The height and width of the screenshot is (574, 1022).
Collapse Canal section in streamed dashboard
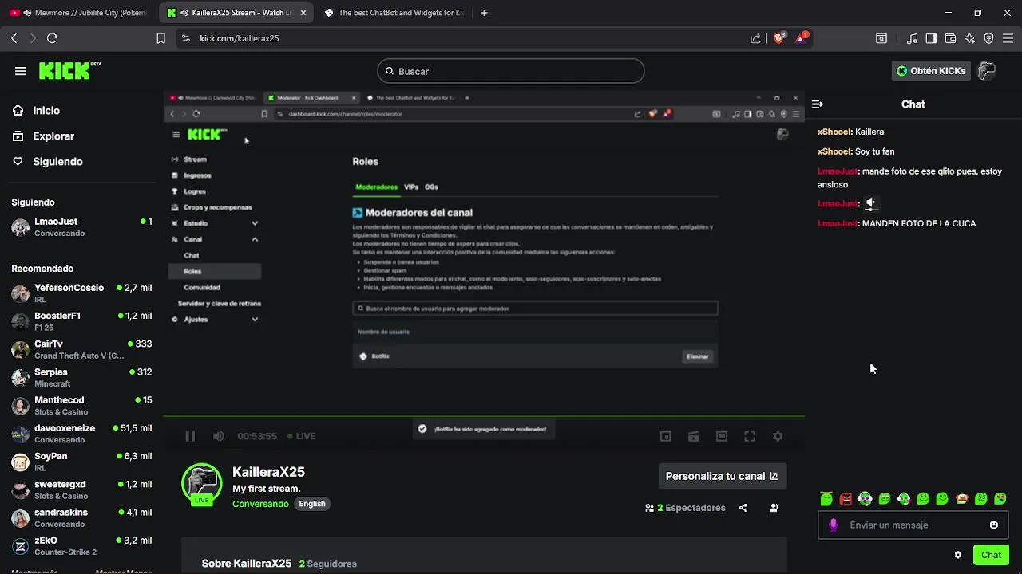[255, 239]
